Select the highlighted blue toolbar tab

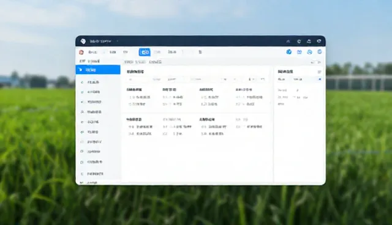coord(145,52)
